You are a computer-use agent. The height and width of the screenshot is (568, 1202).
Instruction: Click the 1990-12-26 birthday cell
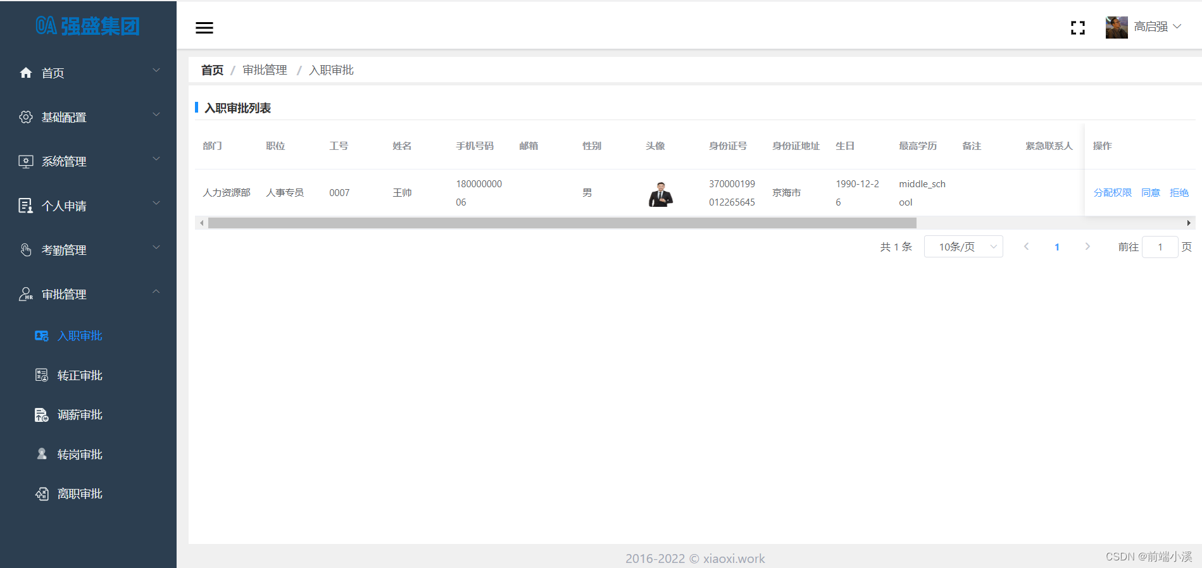click(x=857, y=193)
